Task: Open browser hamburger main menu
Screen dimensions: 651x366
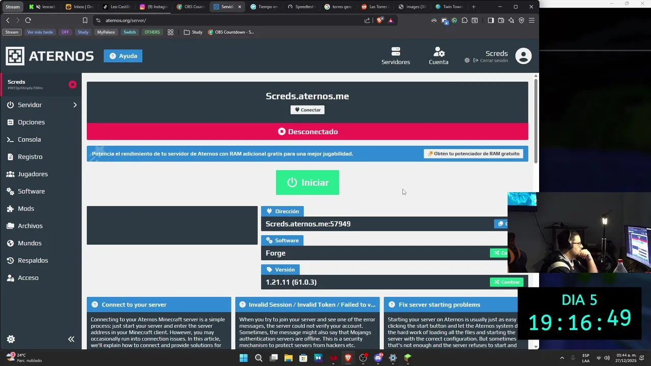Action: click(531, 20)
